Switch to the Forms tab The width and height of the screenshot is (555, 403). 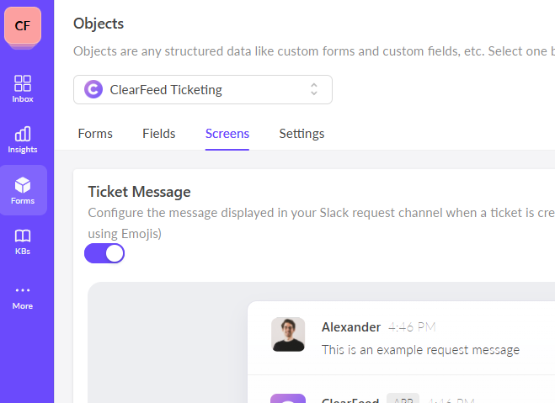[95, 134]
